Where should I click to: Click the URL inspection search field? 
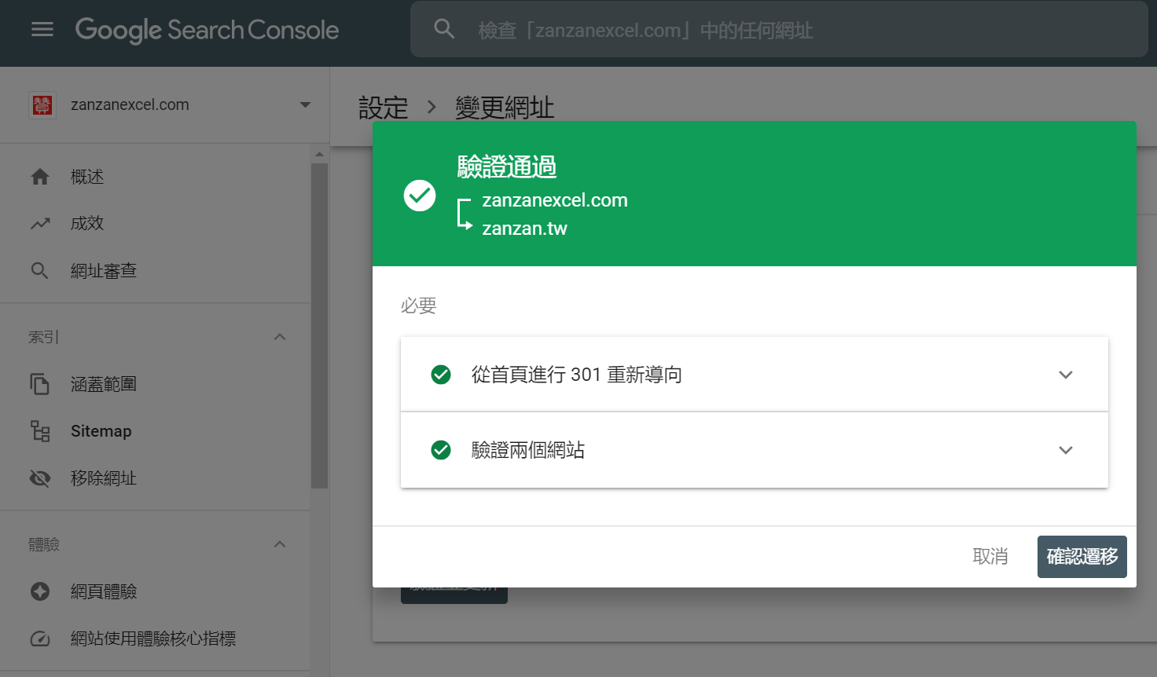[779, 29]
